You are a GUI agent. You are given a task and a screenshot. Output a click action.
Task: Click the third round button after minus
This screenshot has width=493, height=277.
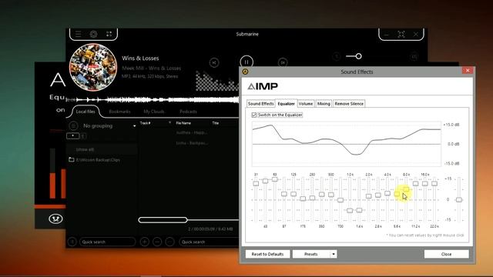tap(169, 242)
